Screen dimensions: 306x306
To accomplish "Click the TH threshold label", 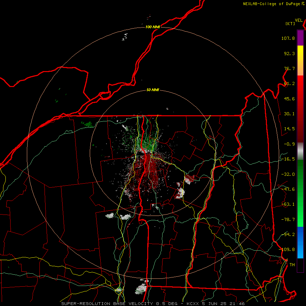I will tap(292, 265).
